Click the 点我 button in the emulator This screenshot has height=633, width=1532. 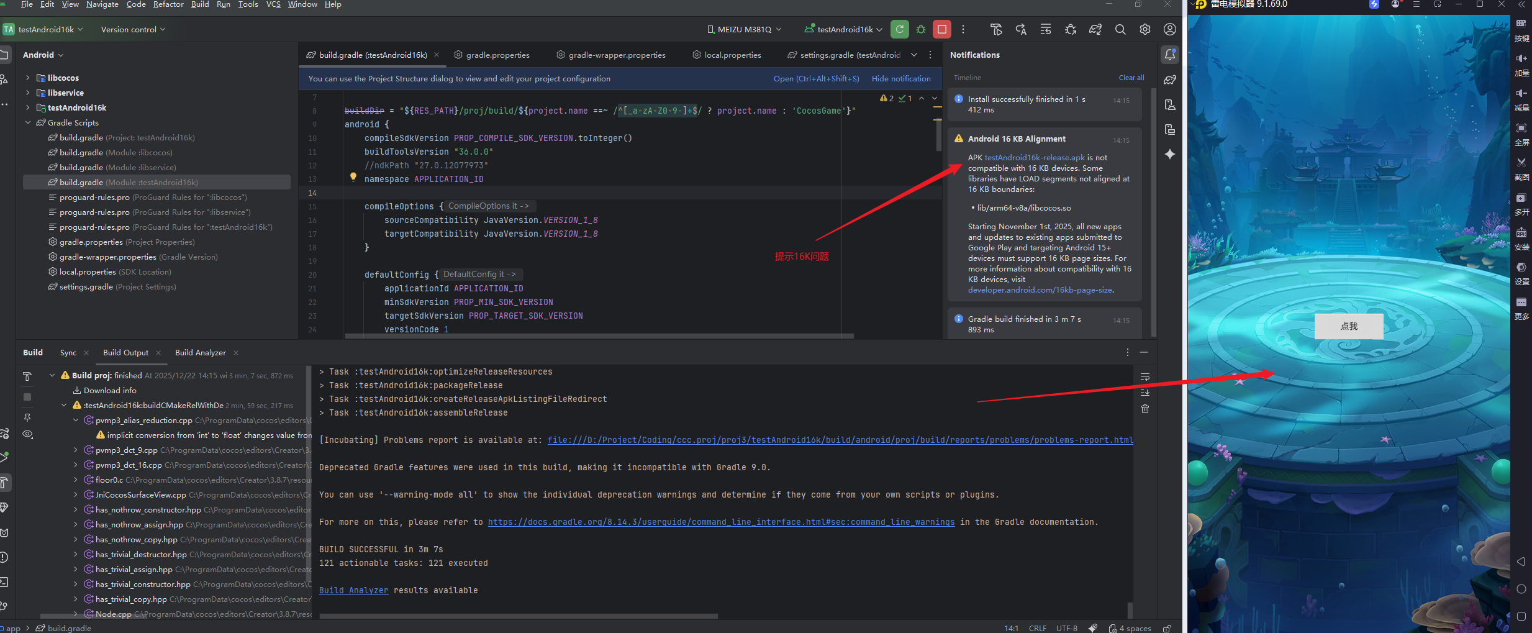point(1348,326)
